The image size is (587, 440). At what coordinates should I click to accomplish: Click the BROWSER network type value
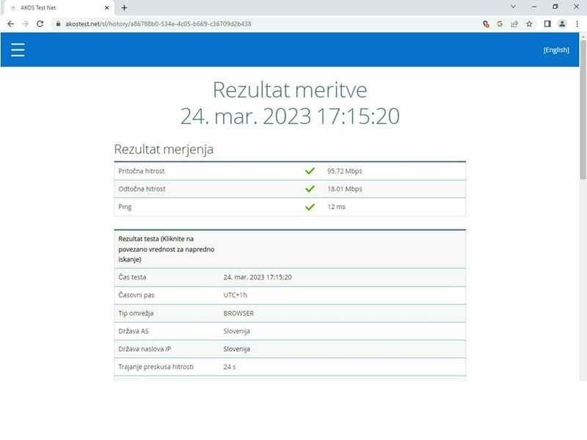pyautogui.click(x=238, y=313)
